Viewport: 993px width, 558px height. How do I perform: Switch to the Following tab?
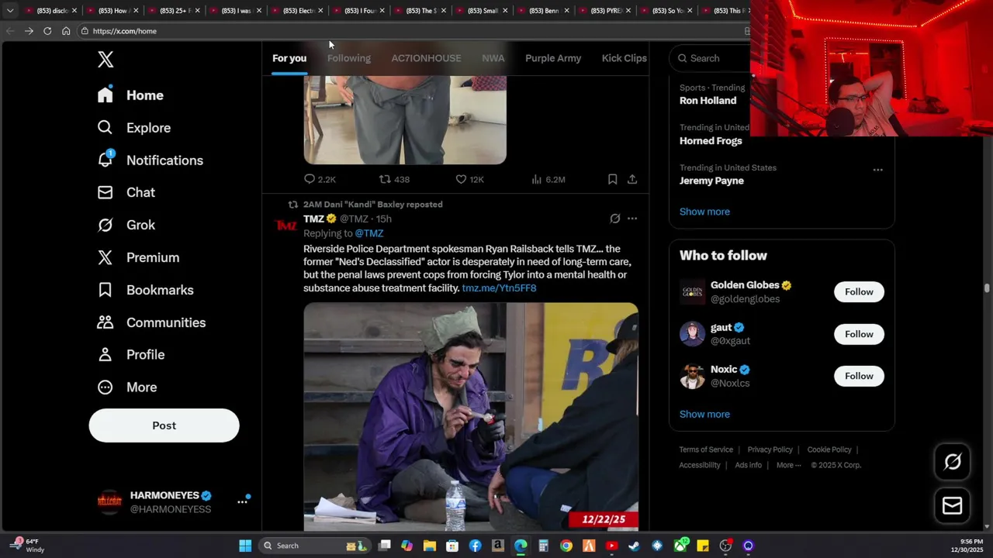(x=348, y=58)
